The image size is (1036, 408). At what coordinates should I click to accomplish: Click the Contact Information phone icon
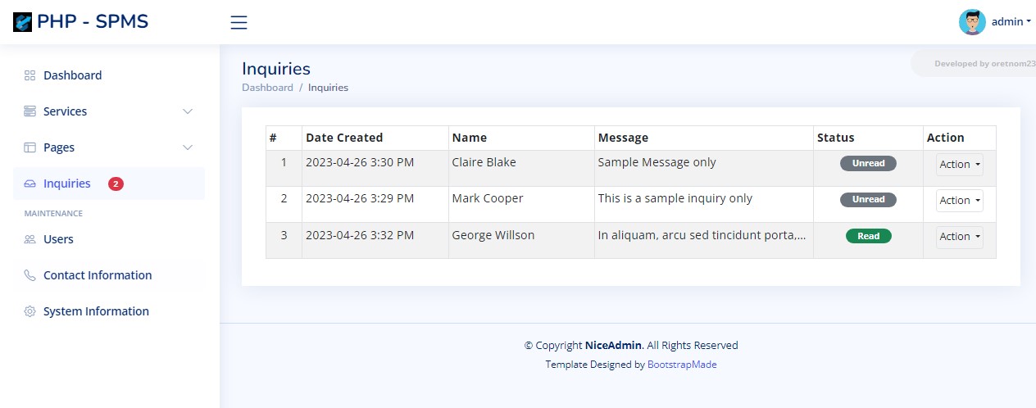pos(30,275)
